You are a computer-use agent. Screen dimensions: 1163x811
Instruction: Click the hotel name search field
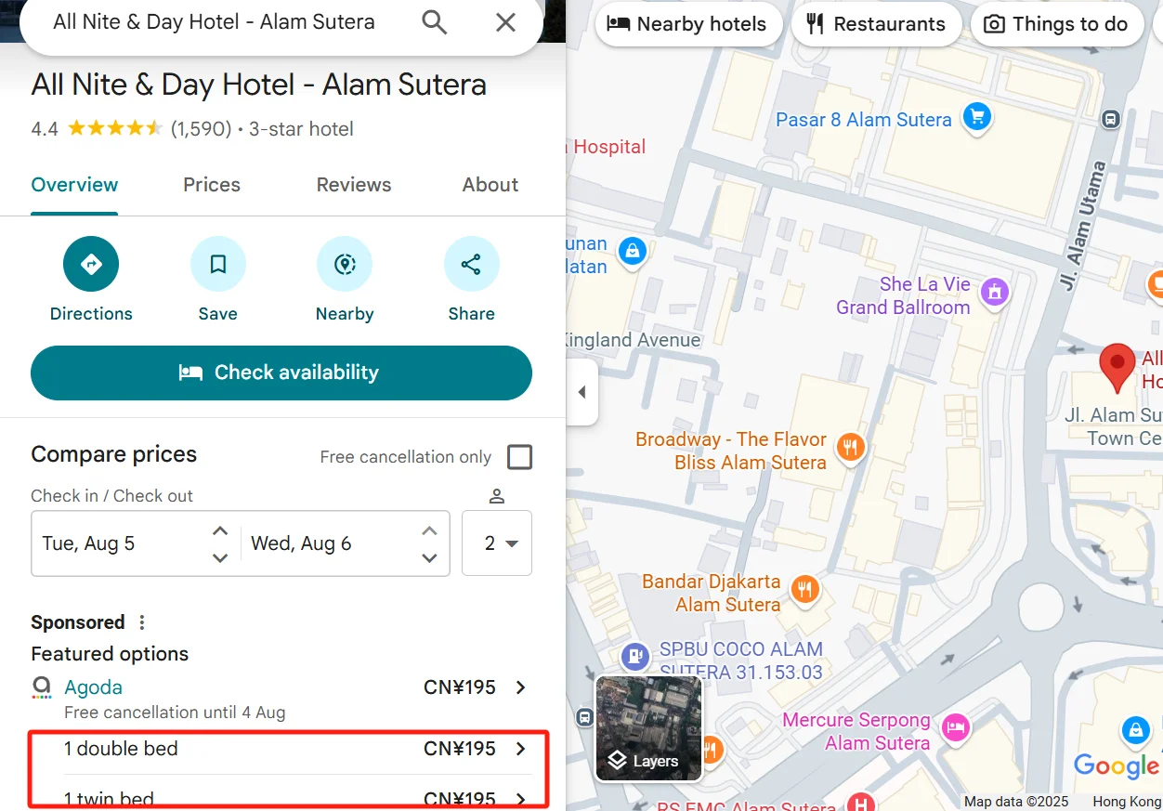pyautogui.click(x=214, y=21)
